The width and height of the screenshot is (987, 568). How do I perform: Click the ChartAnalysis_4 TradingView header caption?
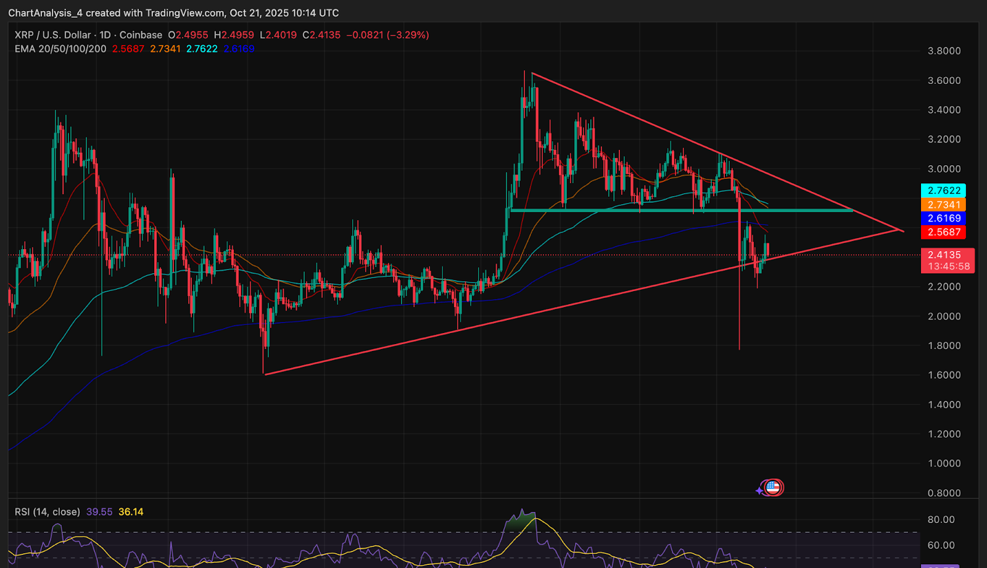coord(173,13)
